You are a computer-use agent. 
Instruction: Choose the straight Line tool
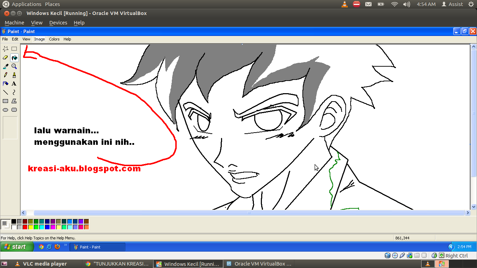pos(6,92)
